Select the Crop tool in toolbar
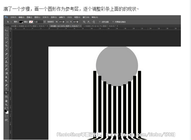This screenshot has height=140, width=191. coord(6,46)
